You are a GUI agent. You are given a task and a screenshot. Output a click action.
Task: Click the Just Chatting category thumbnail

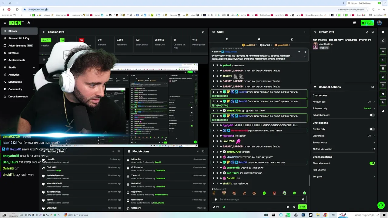(316, 45)
